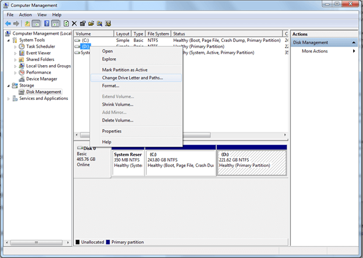
Task: Select Mark Partition as Active
Action: [x=136, y=70]
